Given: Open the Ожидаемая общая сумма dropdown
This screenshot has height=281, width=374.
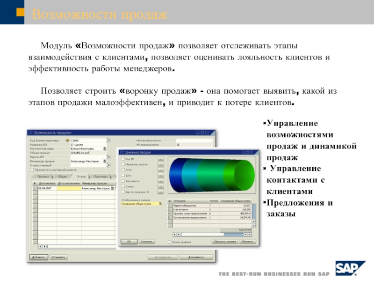Looking at the screenshot, I should 160,204.
